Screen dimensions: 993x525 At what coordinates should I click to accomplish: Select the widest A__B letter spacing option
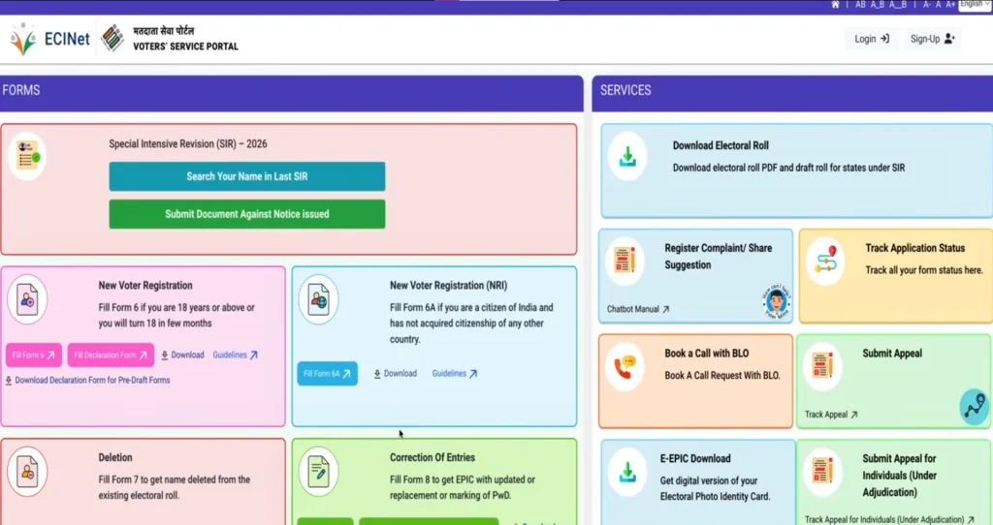pyautogui.click(x=898, y=5)
